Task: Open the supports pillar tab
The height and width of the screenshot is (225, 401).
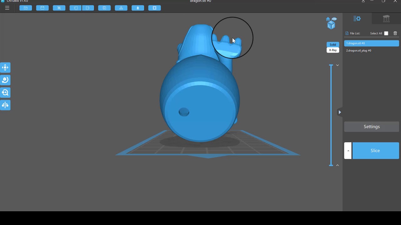Action: click(386, 19)
